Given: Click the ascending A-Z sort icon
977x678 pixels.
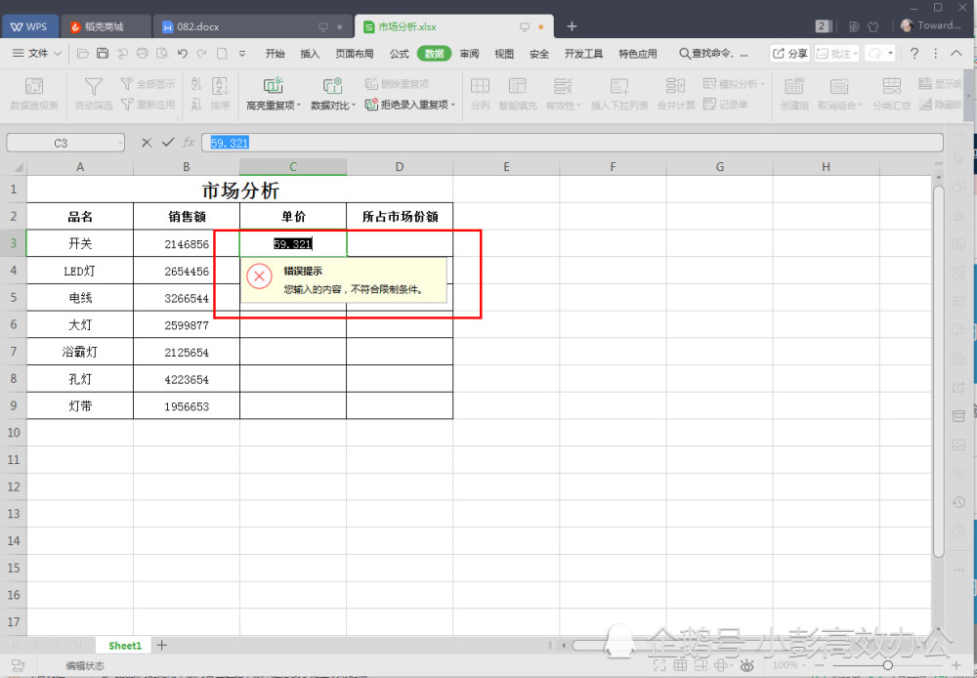Looking at the screenshot, I should 197,83.
